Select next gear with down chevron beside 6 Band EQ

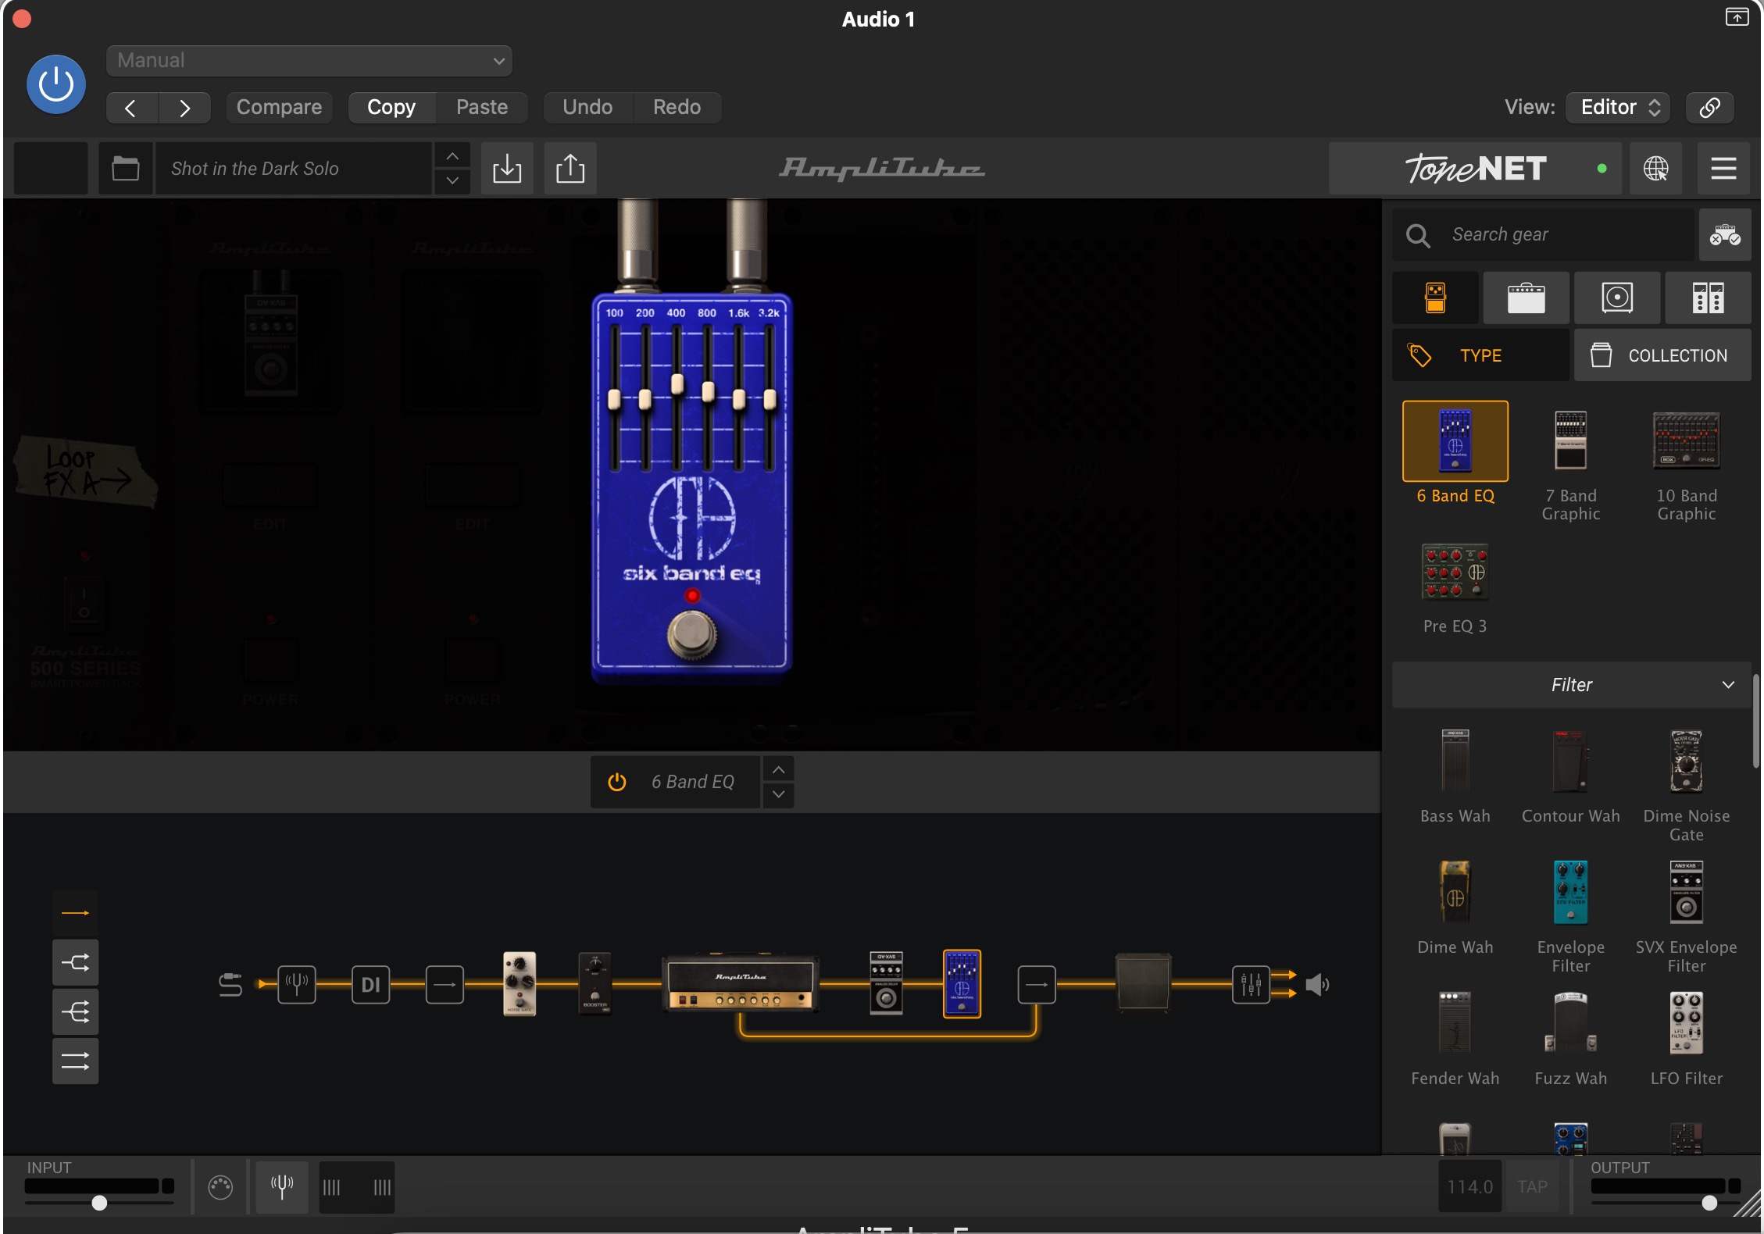[x=778, y=795]
